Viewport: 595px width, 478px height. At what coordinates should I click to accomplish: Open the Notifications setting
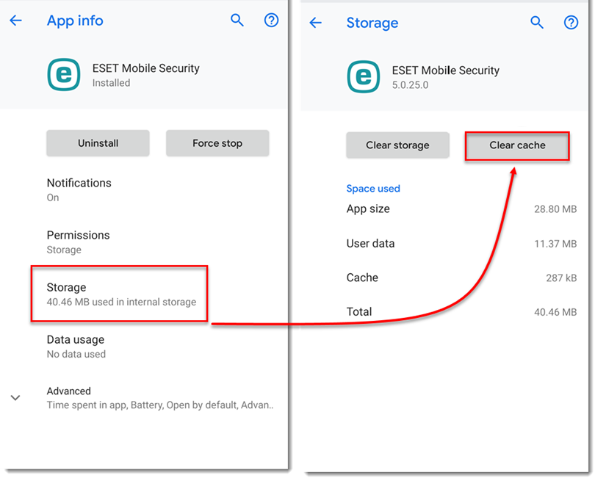pos(79,189)
